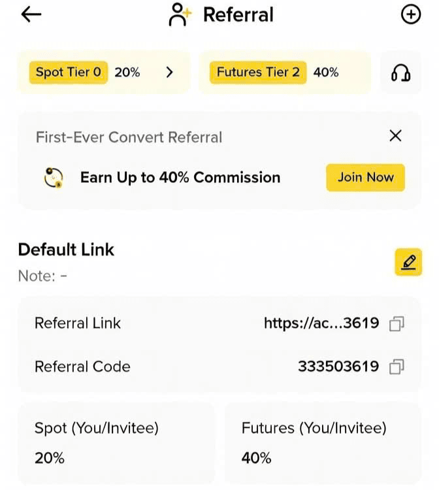Open the Futures (You/Invitee) card
The width and height of the screenshot is (439, 490).
(x=323, y=443)
